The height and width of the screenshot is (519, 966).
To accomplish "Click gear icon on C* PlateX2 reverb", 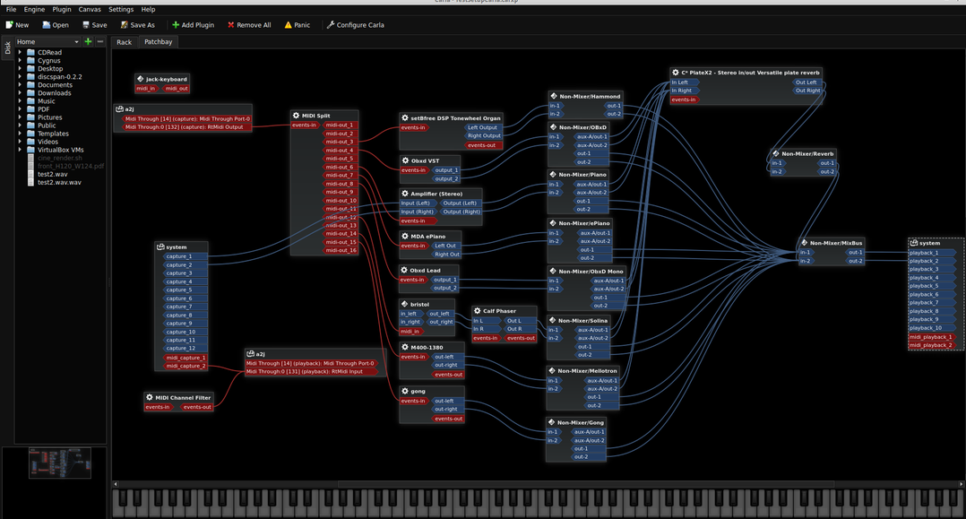I will [676, 72].
